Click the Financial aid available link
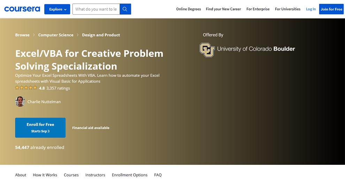 (x=91, y=128)
